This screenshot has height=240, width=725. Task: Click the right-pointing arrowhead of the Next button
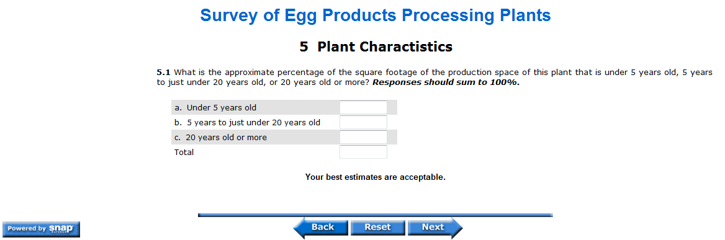[x=457, y=228]
